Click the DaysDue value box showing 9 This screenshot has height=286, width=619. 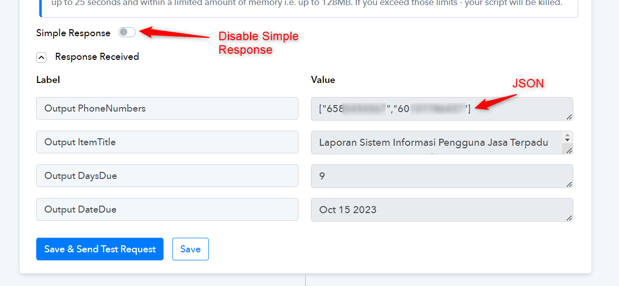(x=442, y=176)
